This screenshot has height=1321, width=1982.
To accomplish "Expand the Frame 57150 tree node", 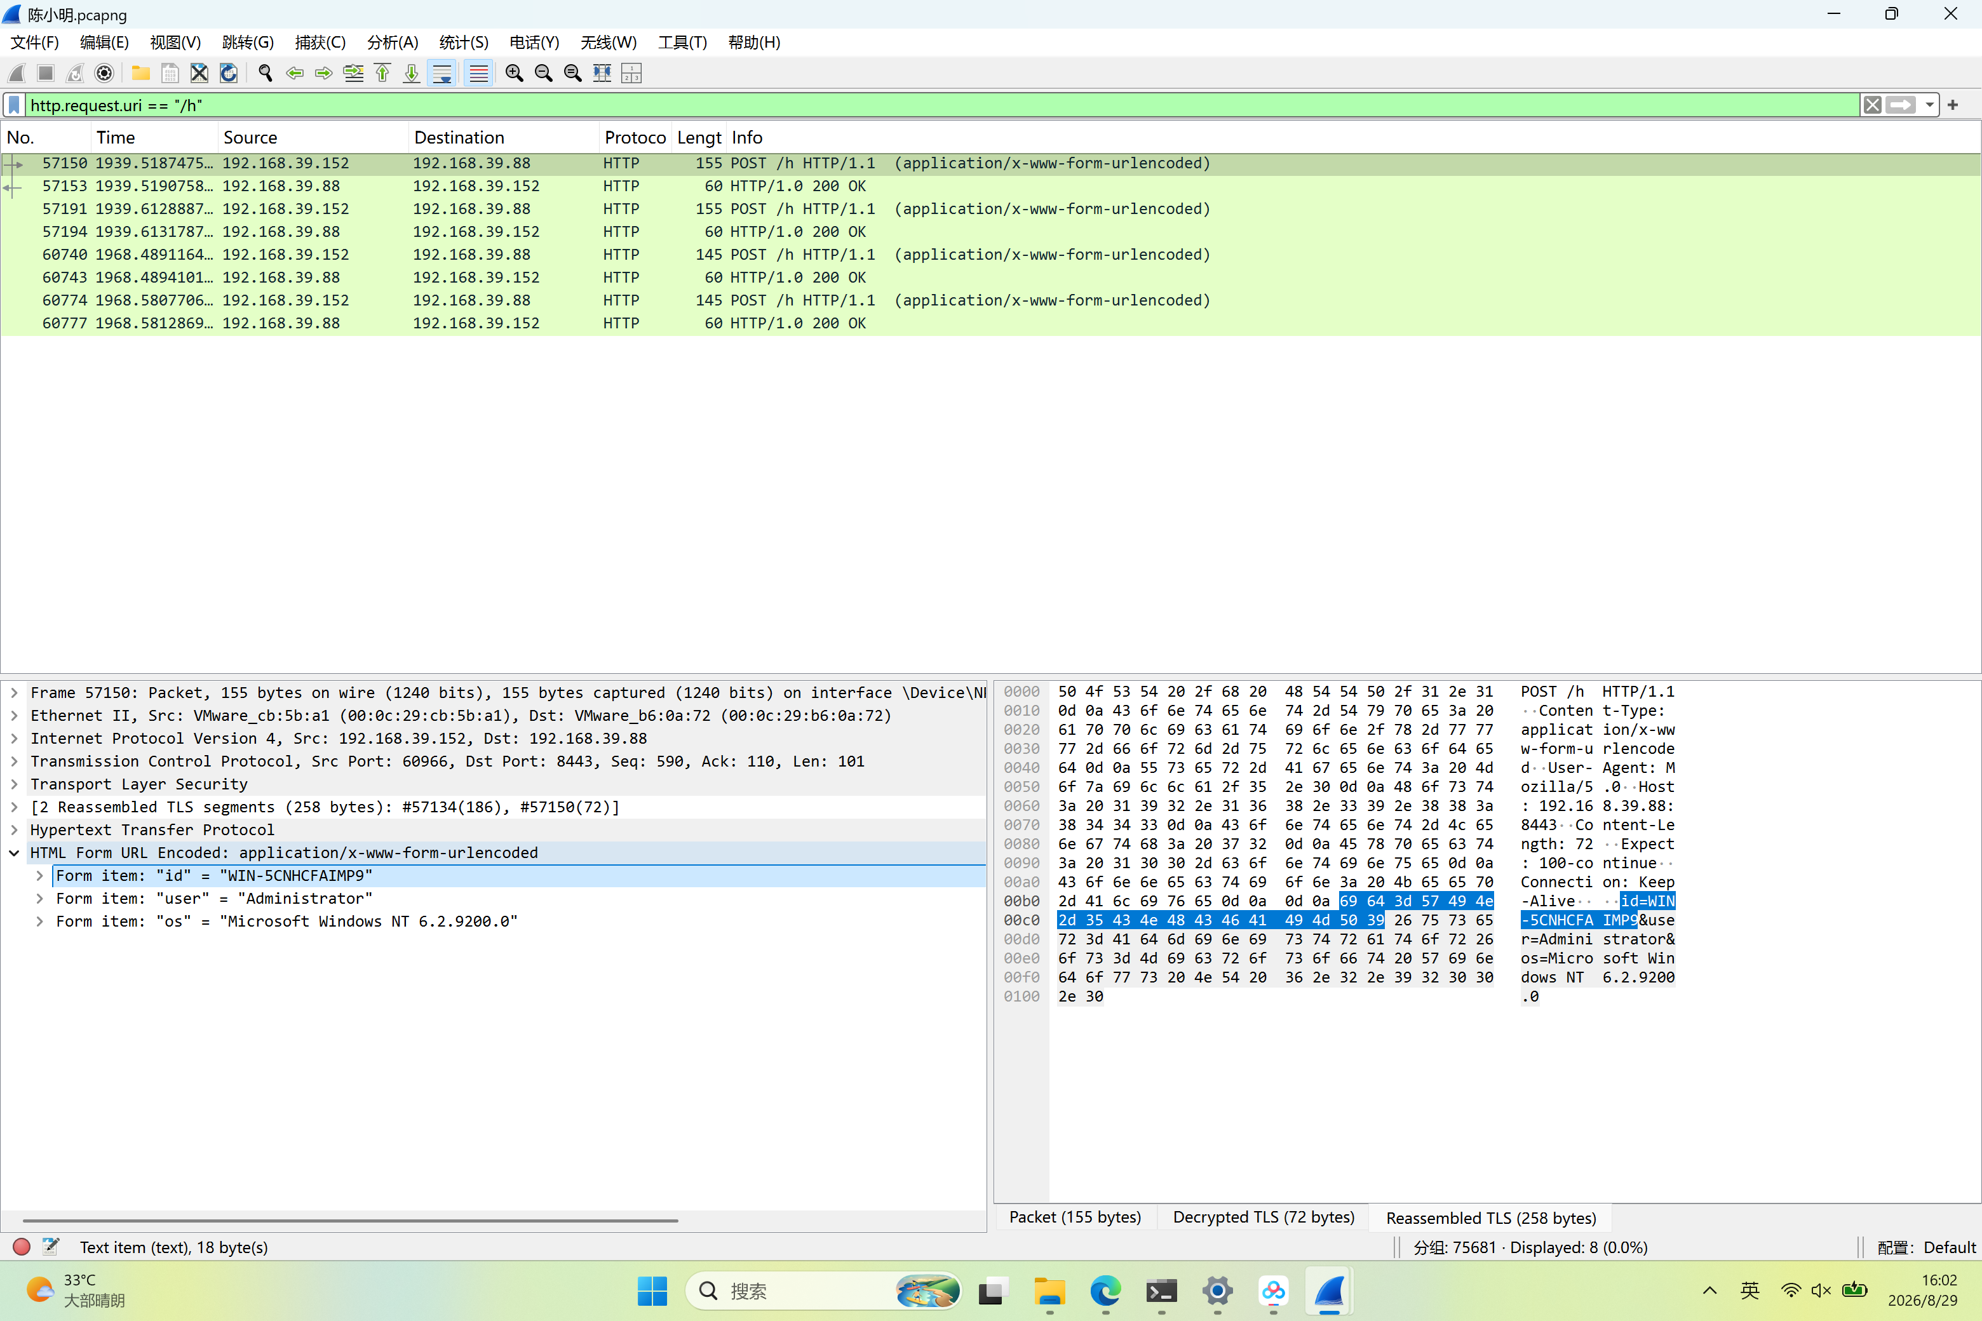I will [x=15, y=692].
